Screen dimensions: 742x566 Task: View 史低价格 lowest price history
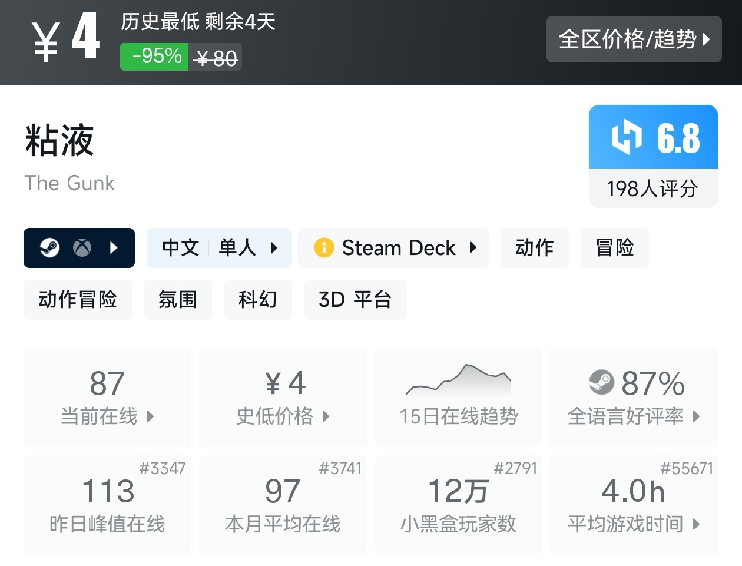point(283,398)
